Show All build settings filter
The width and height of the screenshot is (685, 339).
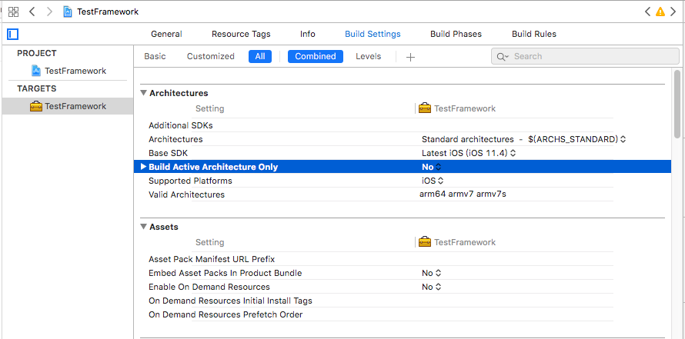(260, 56)
